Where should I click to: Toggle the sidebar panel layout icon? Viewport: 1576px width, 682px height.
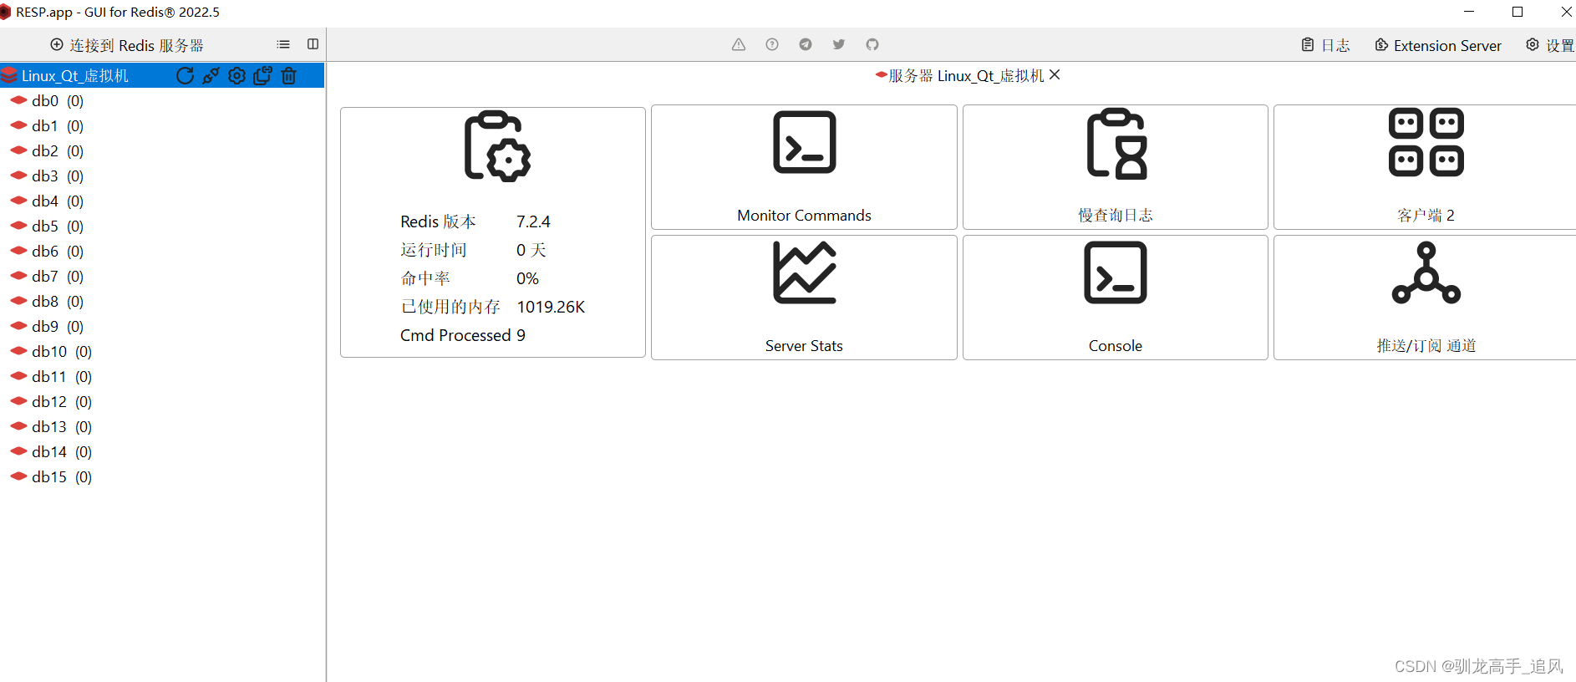313,44
